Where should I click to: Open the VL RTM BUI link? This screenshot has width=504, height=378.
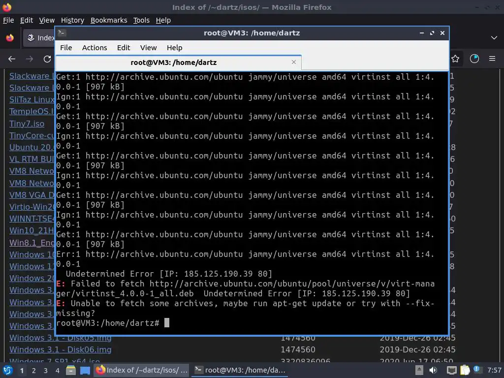[x=32, y=159]
